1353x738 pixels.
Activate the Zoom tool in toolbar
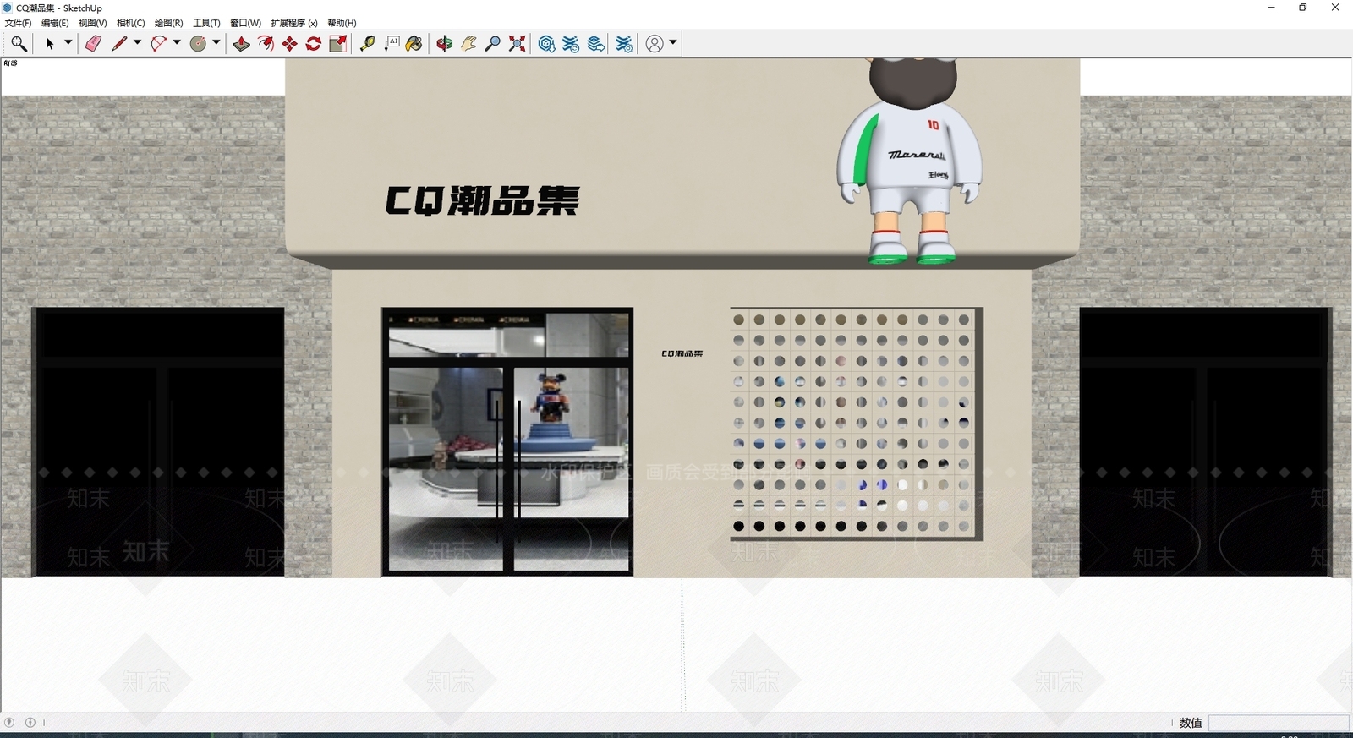click(493, 44)
